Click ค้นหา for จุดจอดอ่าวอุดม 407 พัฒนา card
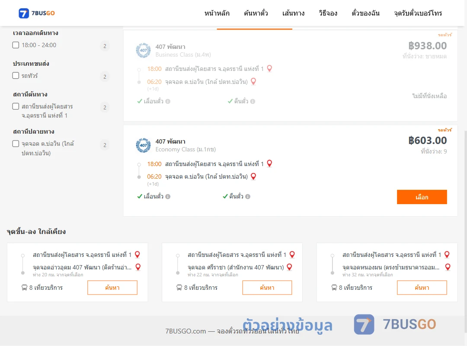This screenshot has width=467, height=346. click(x=112, y=288)
